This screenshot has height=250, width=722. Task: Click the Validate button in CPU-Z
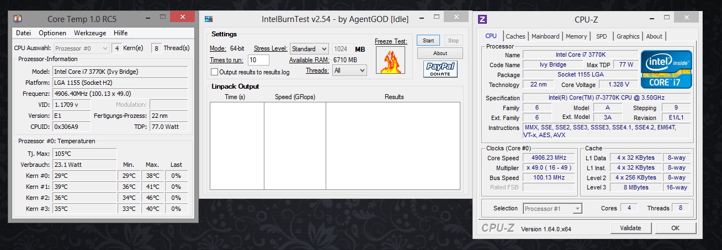pyautogui.click(x=630, y=228)
